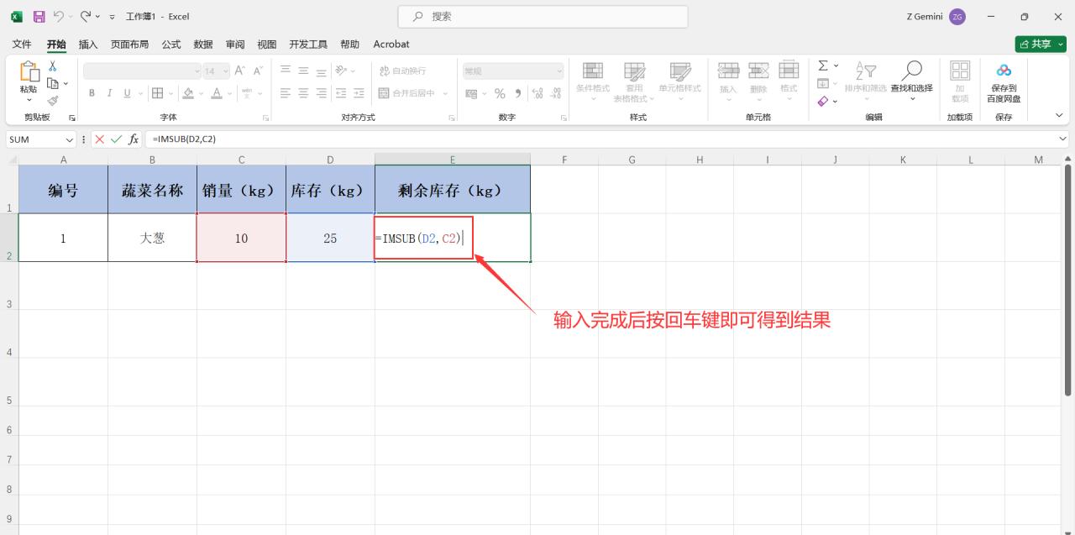The width and height of the screenshot is (1075, 535).
Task: Select the Format Painter brush
Action: point(52,101)
